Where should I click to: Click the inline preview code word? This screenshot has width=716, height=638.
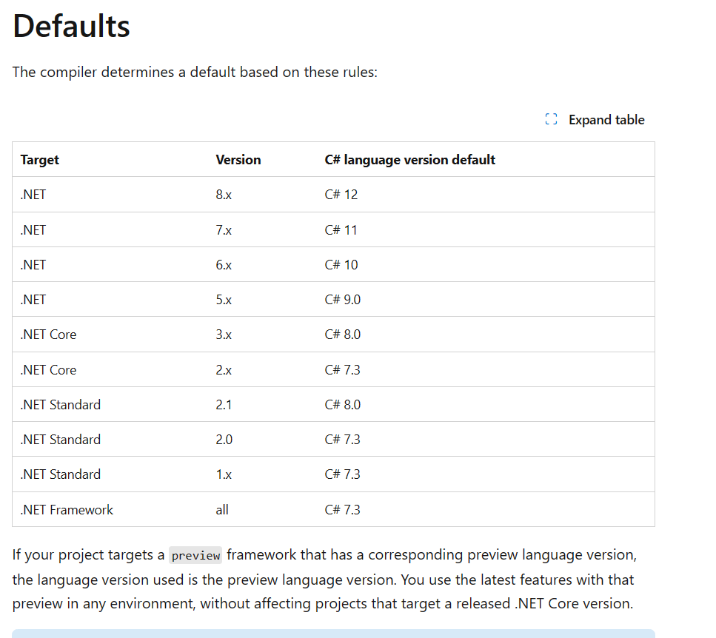(x=195, y=555)
